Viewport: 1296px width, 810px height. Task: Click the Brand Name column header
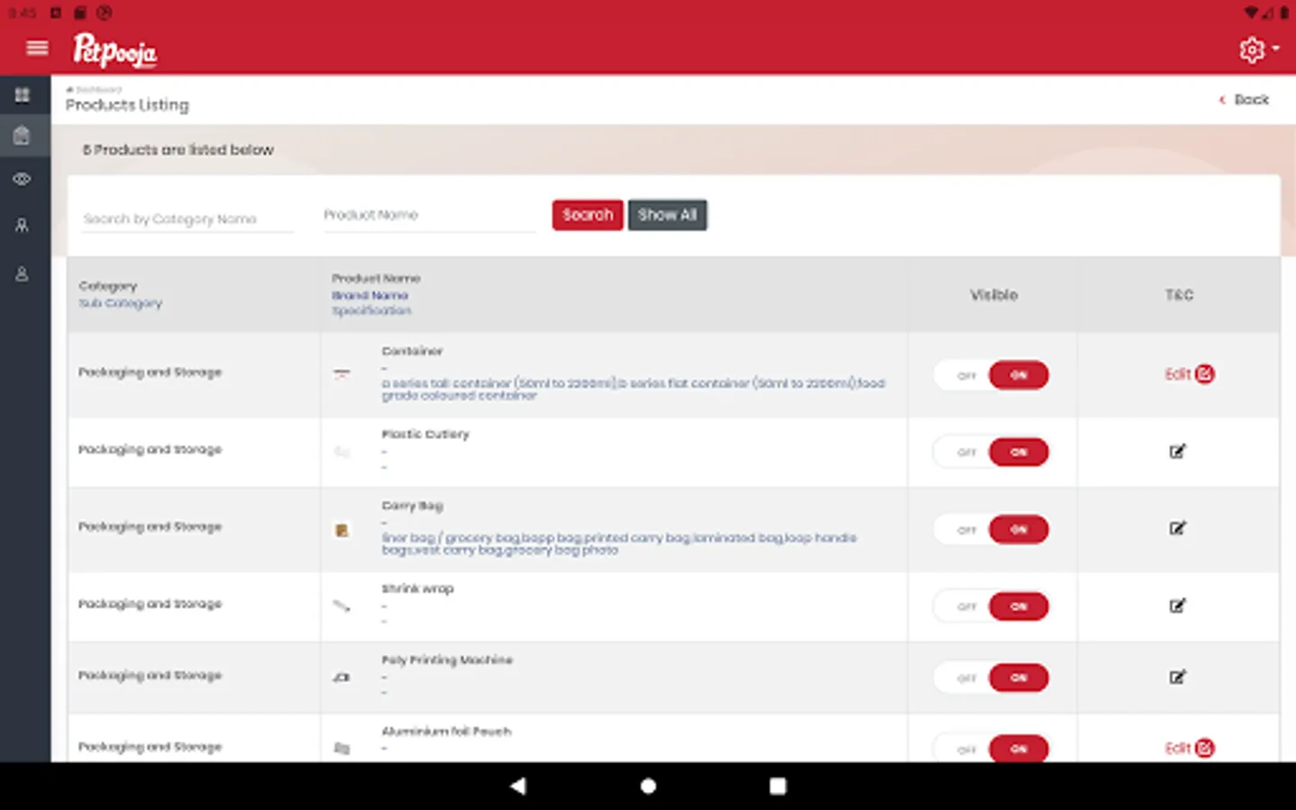(x=370, y=295)
